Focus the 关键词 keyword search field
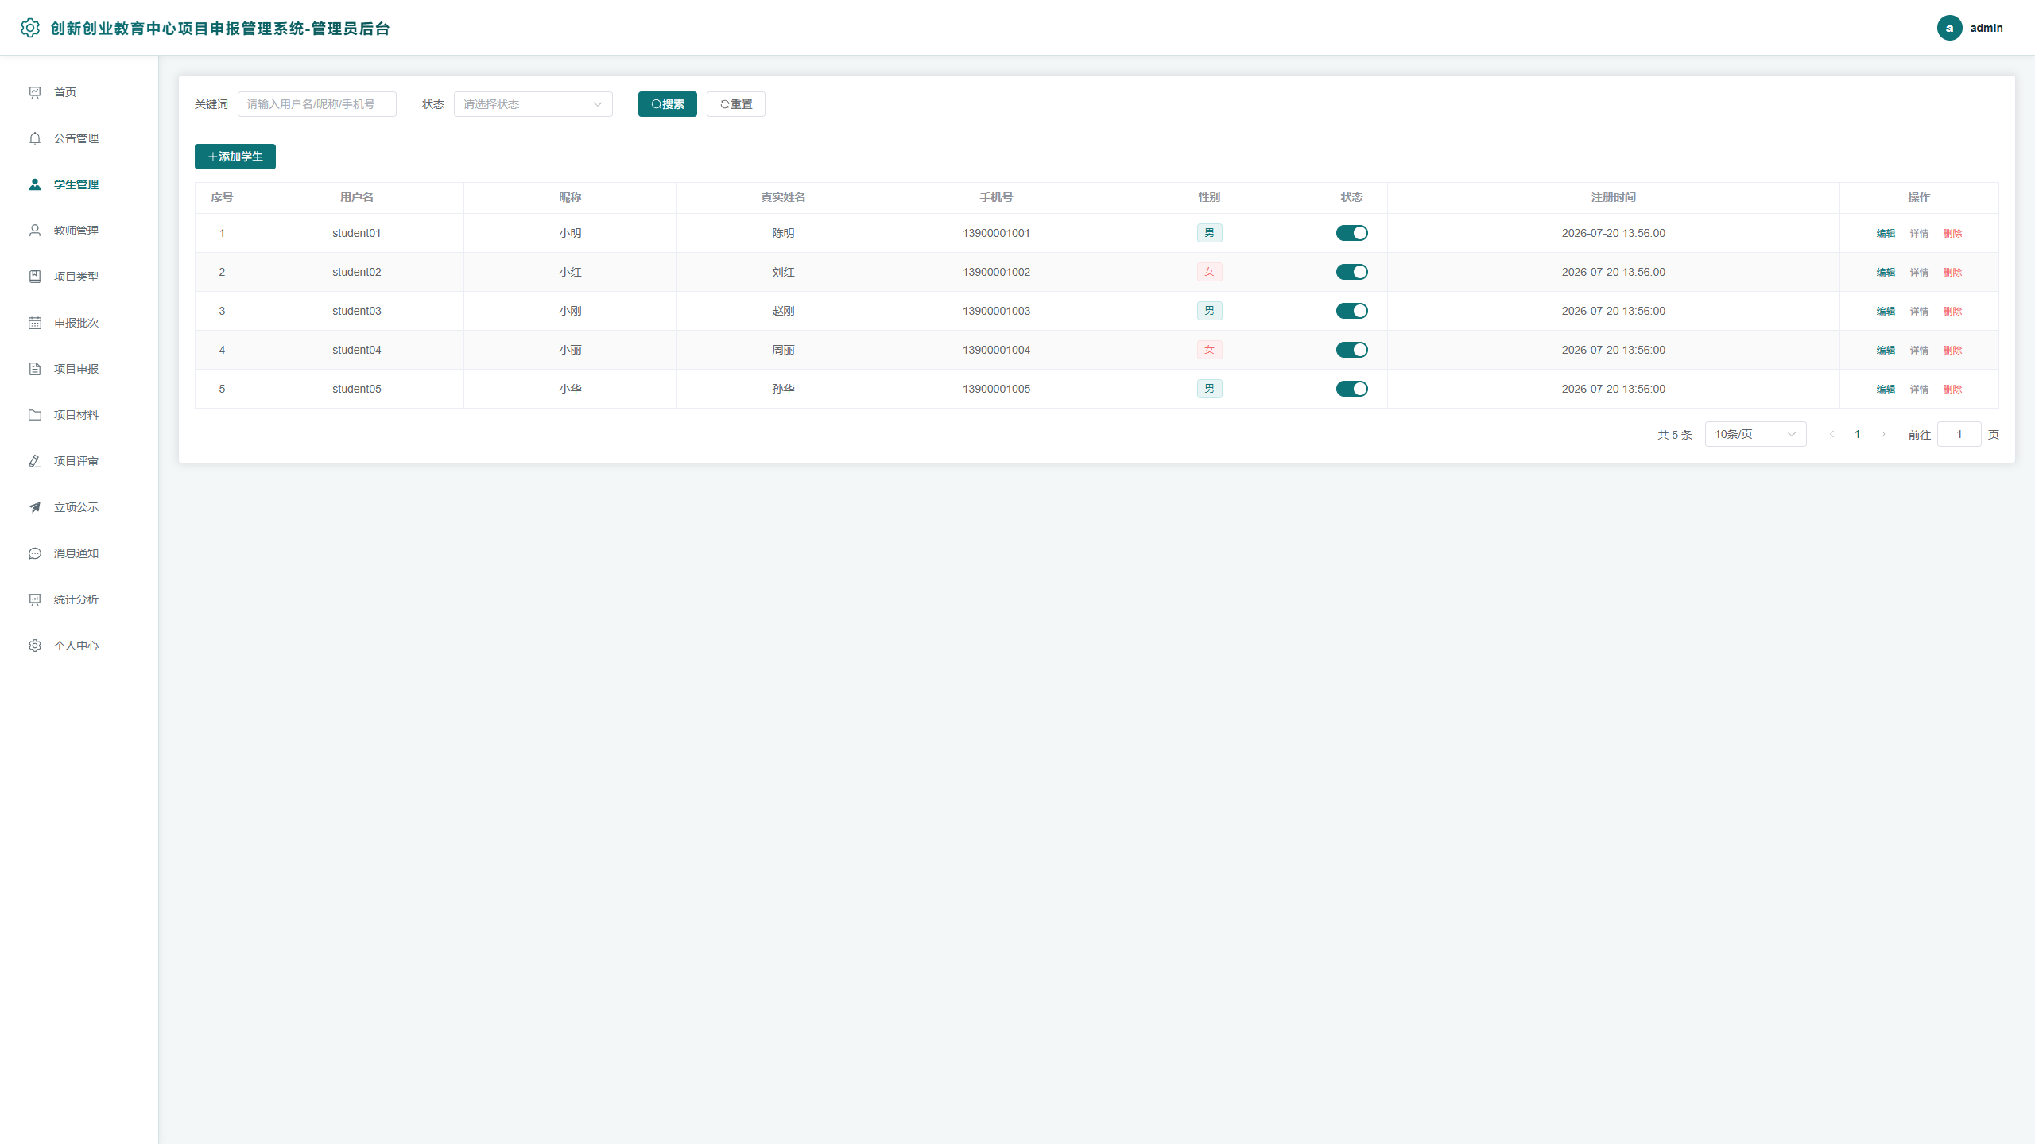2035x1144 pixels. (x=316, y=104)
